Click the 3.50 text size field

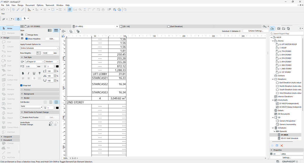[x=31, y=67]
